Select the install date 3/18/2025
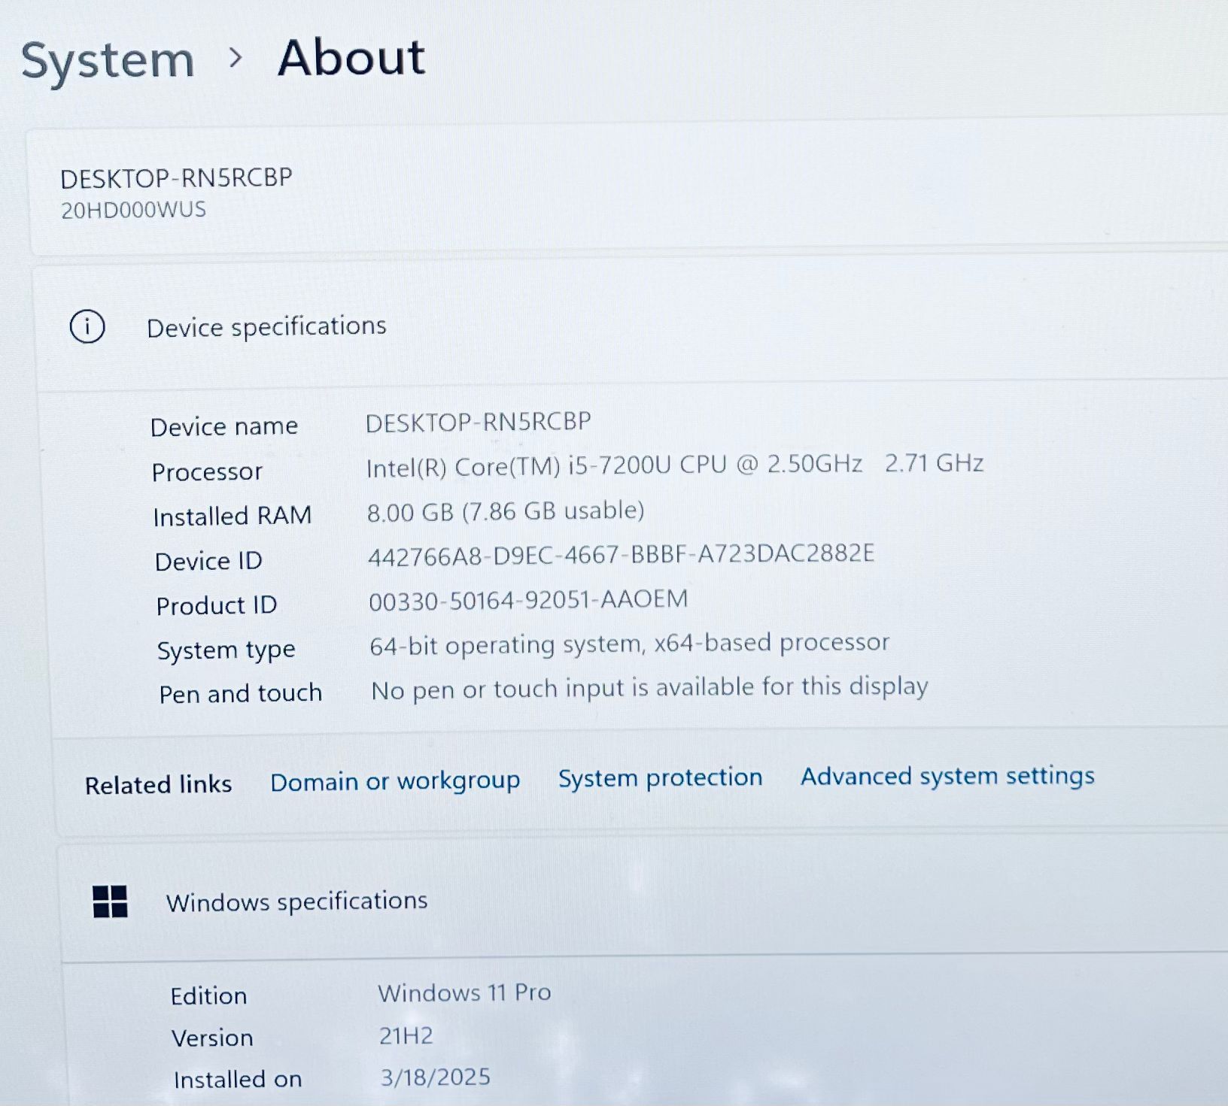1228x1106 pixels. (x=435, y=1077)
